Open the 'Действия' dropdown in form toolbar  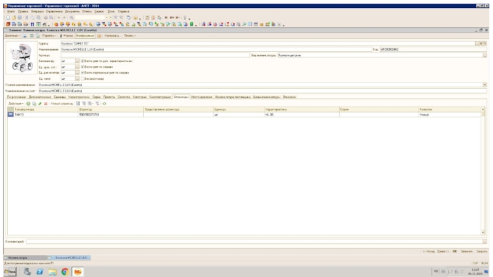(x=12, y=36)
